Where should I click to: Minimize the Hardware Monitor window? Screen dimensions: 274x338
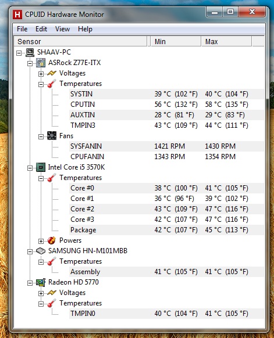coord(215,12)
